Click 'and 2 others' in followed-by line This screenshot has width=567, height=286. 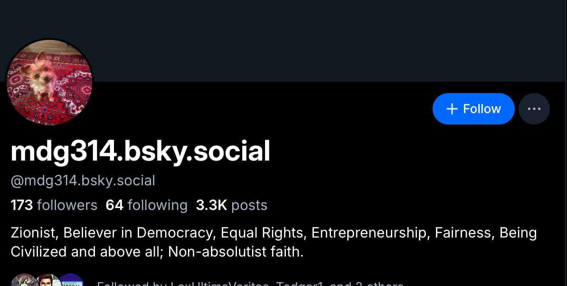pos(366,284)
